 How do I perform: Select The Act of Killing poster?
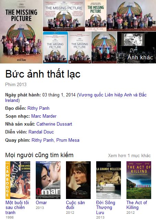pyautogui.click(x=139, y=180)
